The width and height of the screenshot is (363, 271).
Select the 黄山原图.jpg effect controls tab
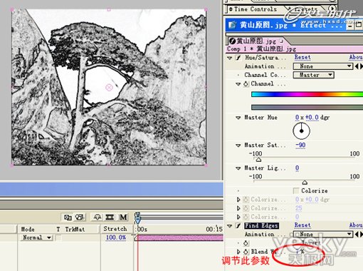tap(256, 41)
